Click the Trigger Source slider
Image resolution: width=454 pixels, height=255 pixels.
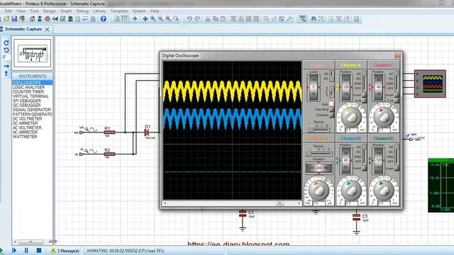[x=319, y=130]
